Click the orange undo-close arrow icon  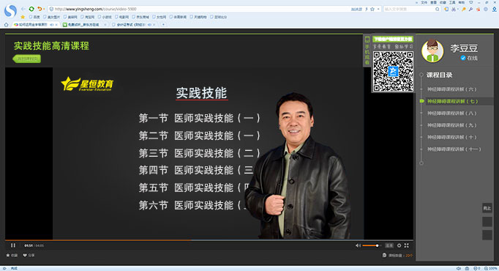[x=39, y=9]
